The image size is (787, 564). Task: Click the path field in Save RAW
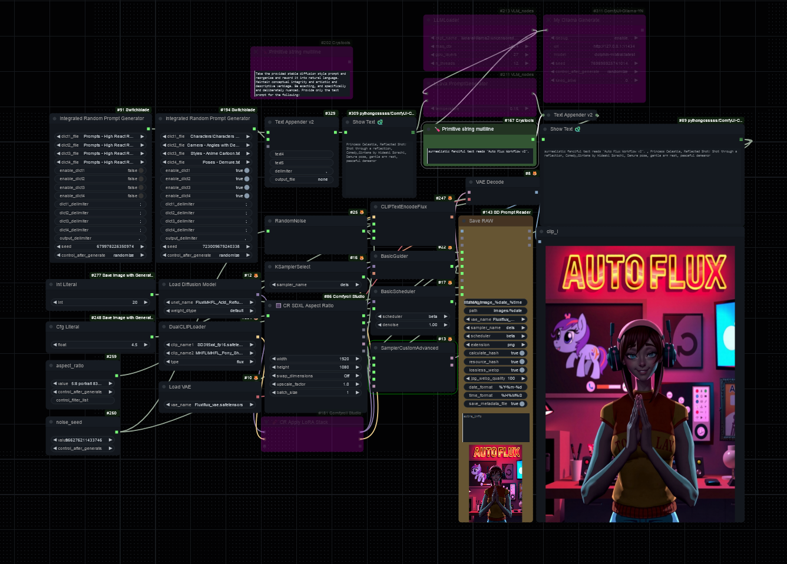[x=495, y=311]
